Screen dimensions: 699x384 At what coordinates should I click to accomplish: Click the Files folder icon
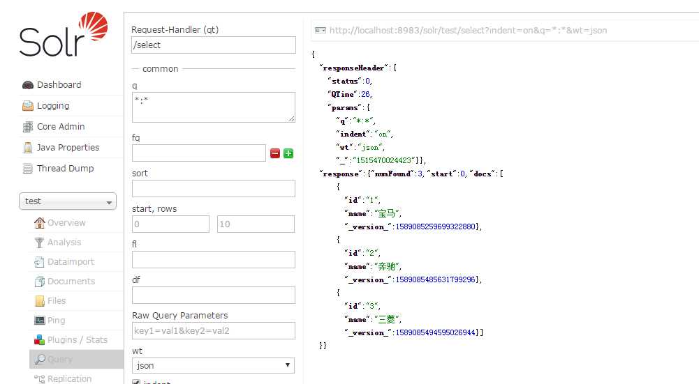[x=40, y=301]
